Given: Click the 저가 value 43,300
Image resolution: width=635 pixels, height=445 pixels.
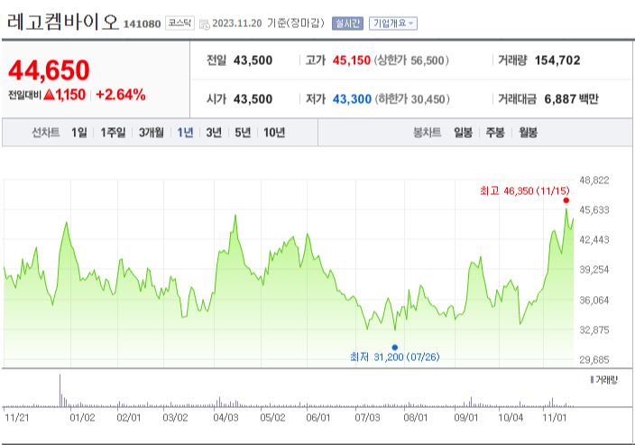Looking at the screenshot, I should [x=352, y=99].
